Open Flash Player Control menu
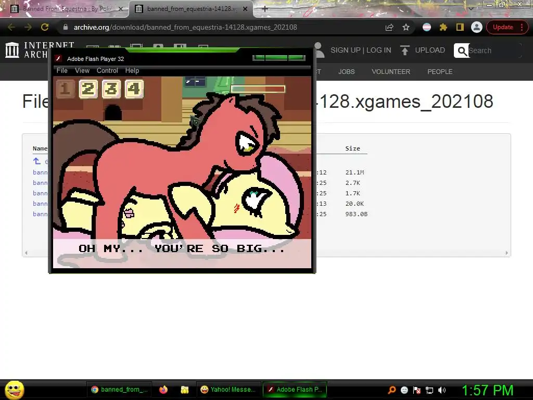 (107, 70)
